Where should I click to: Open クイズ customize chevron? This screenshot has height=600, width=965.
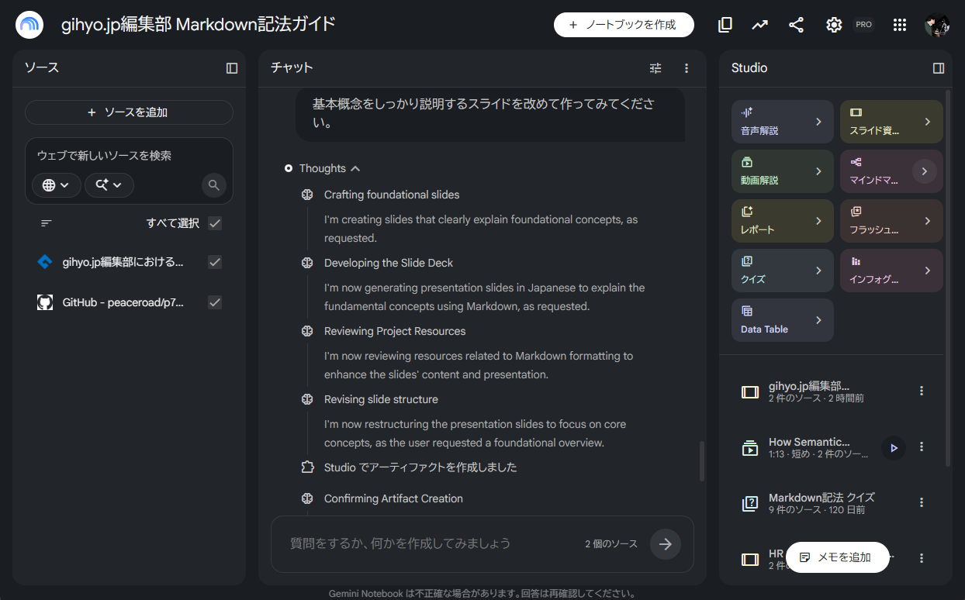tap(818, 271)
